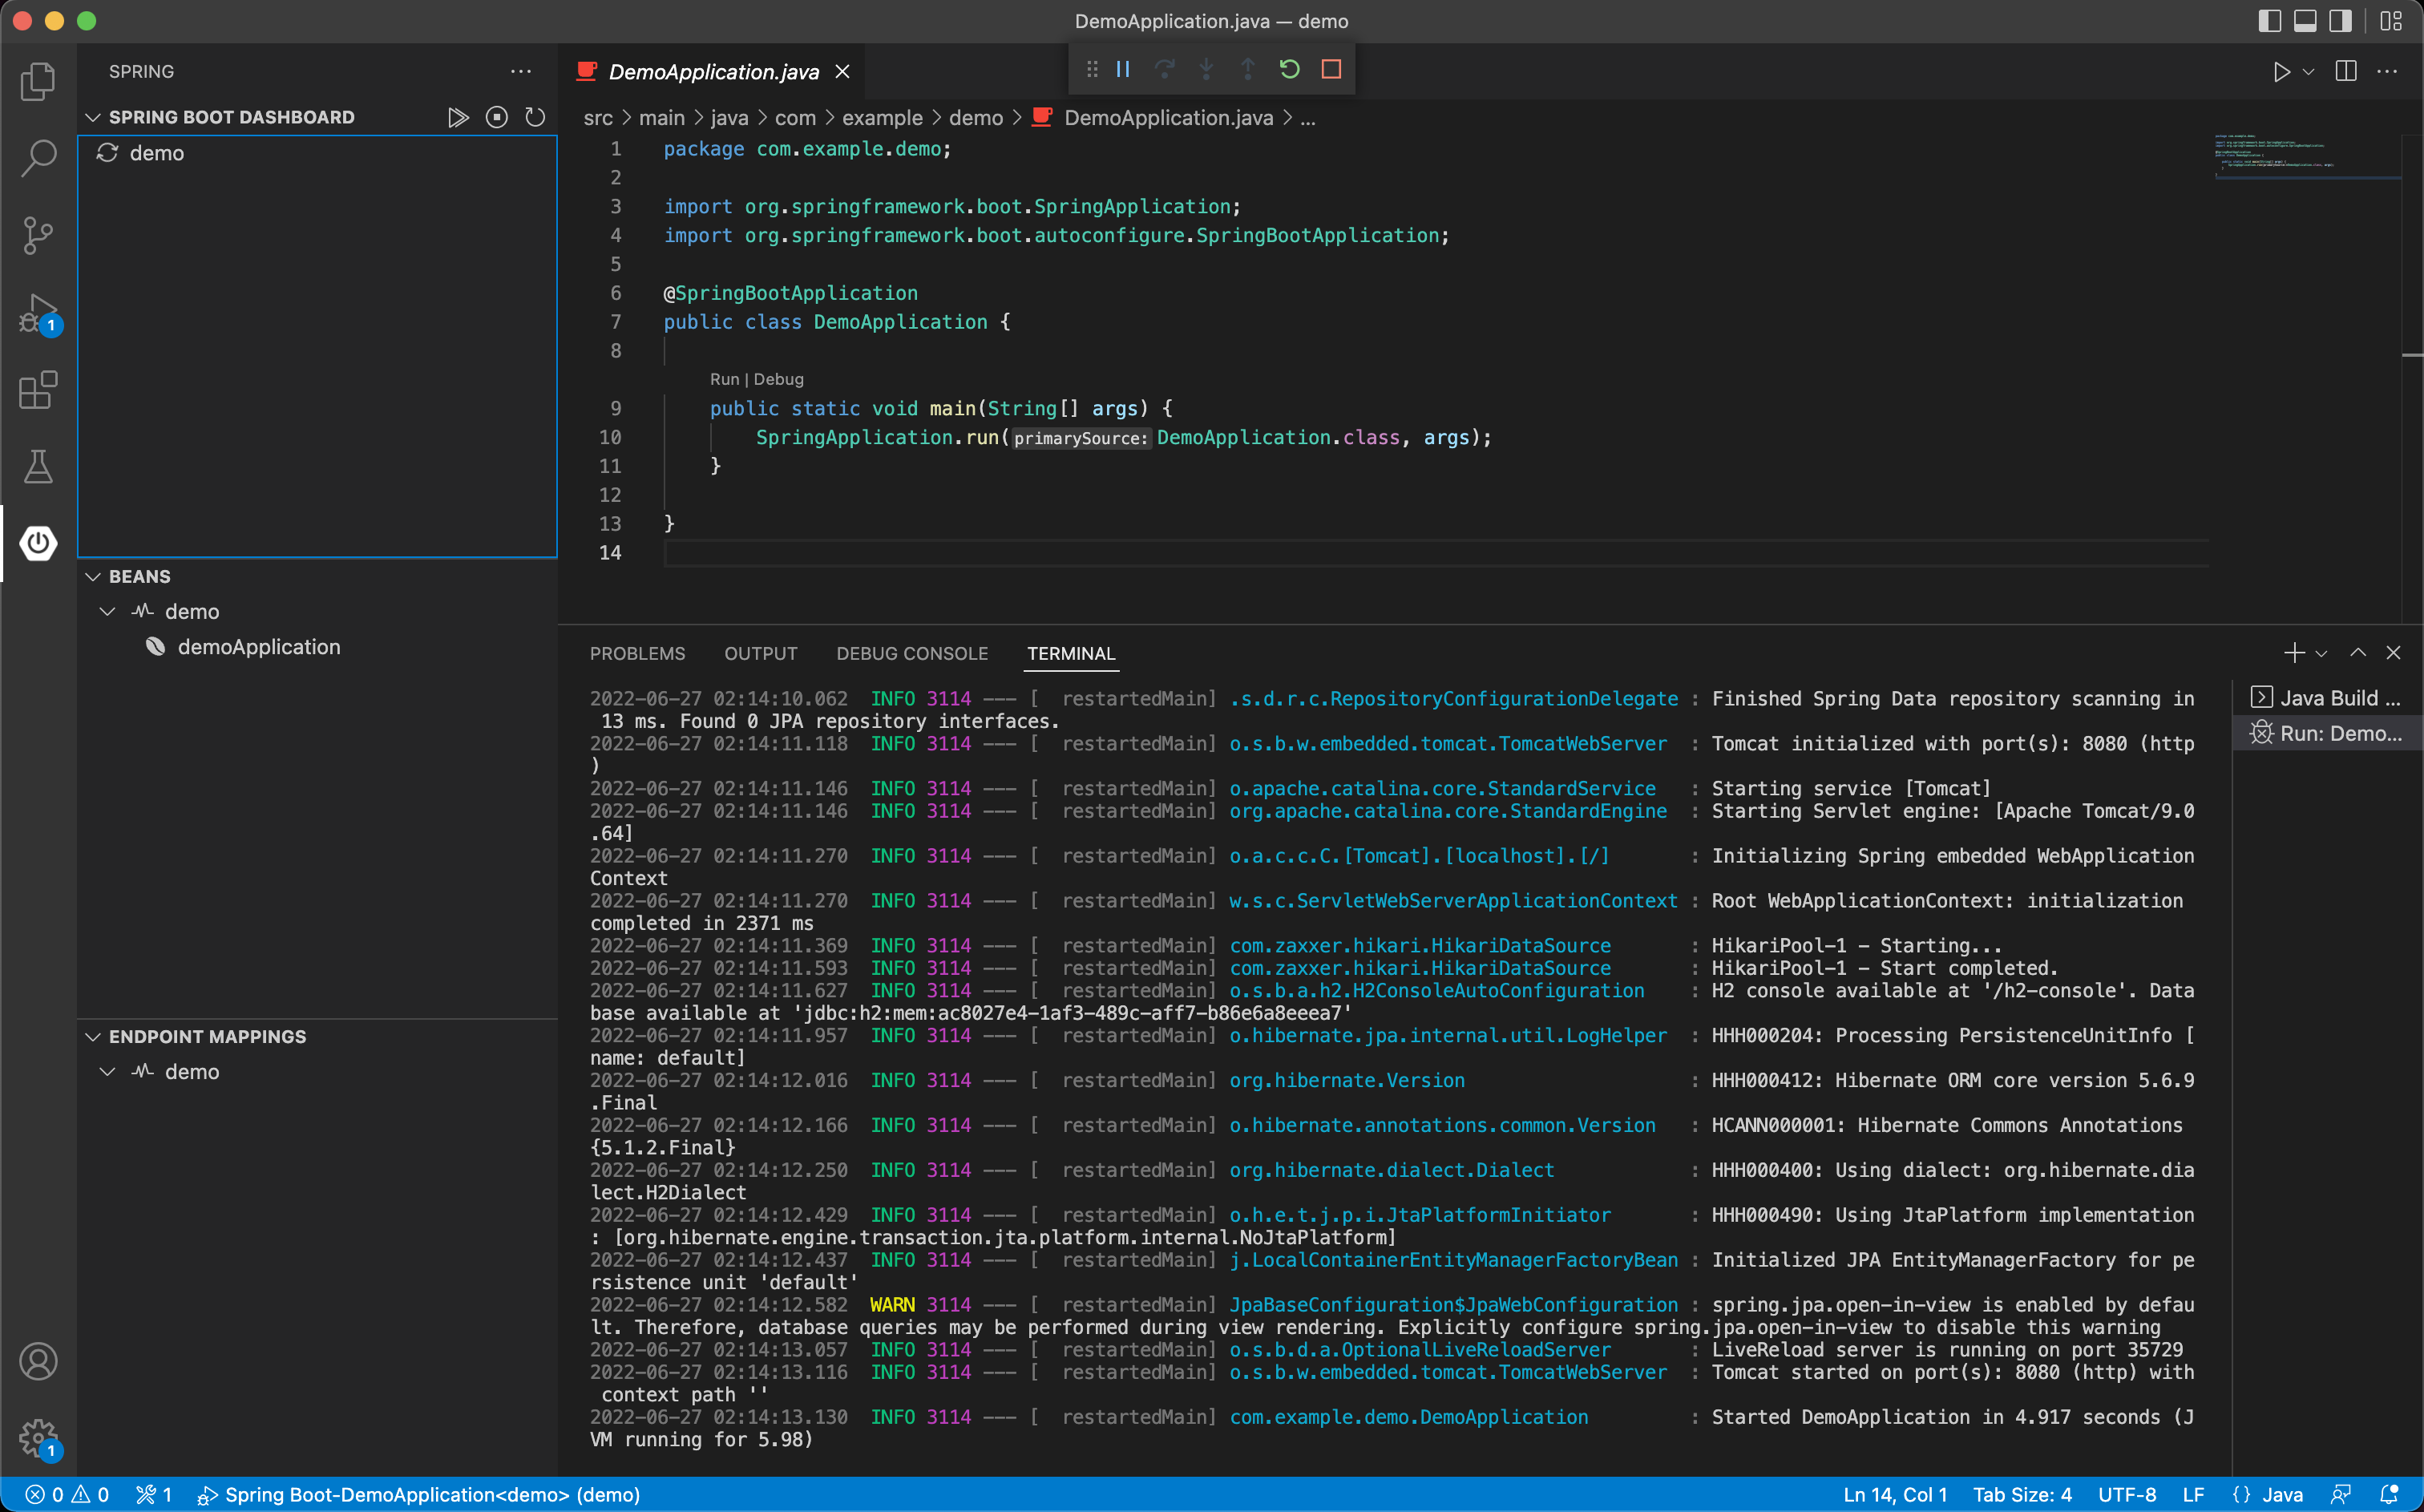Select the Spring Boot power icon
The width and height of the screenshot is (2424, 1512).
click(38, 543)
